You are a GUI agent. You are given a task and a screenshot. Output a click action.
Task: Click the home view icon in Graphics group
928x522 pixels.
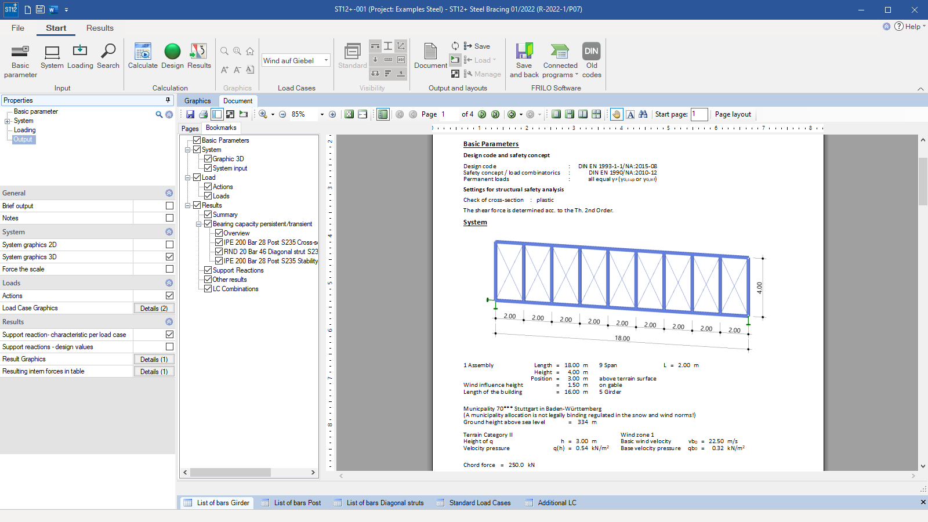(x=250, y=51)
